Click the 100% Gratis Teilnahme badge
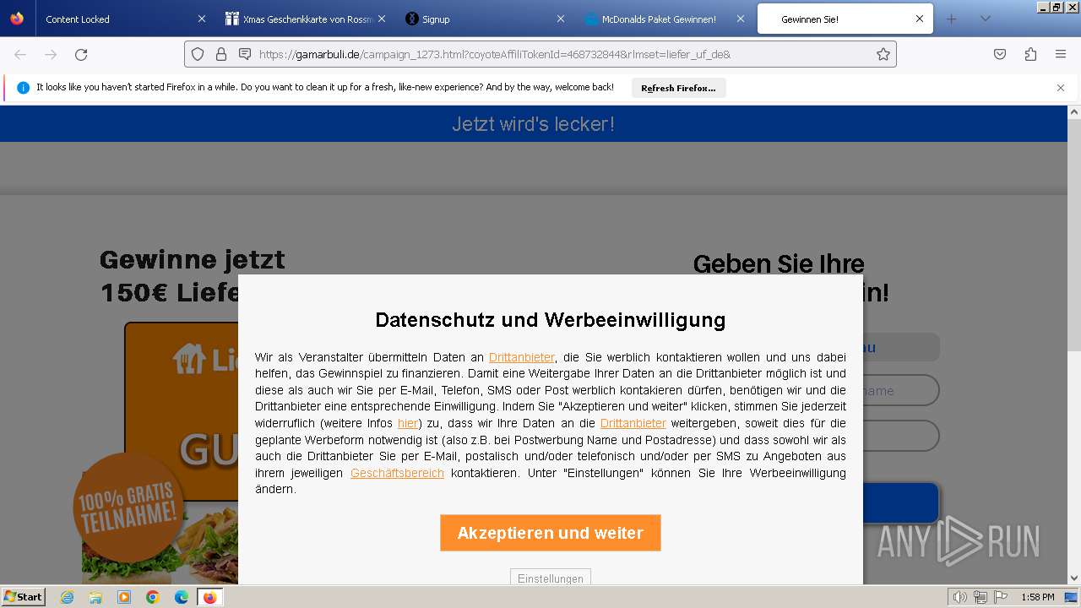This screenshot has width=1081, height=608. point(128,508)
